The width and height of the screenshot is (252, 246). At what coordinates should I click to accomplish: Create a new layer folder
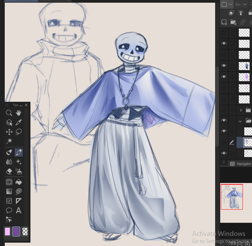(233, 22)
